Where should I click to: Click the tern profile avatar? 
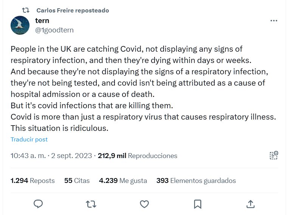click(x=20, y=26)
